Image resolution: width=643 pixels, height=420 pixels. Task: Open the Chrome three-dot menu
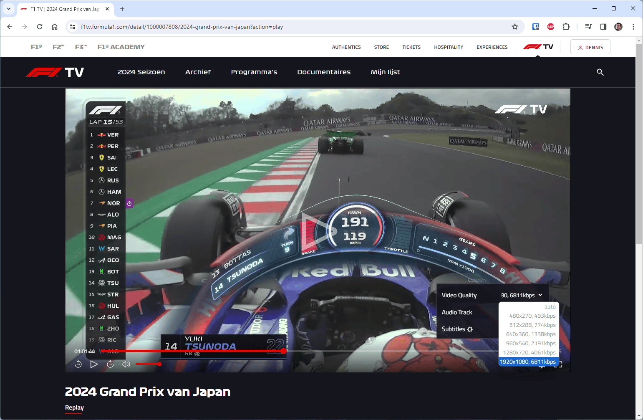633,27
